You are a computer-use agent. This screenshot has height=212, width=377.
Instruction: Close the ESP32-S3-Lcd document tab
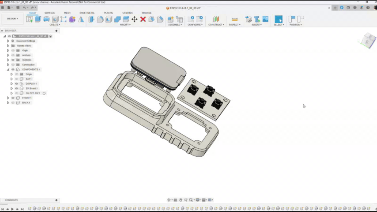(329, 8)
